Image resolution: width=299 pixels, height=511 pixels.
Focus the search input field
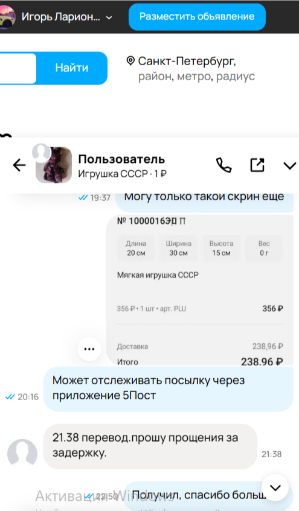pyautogui.click(x=18, y=68)
